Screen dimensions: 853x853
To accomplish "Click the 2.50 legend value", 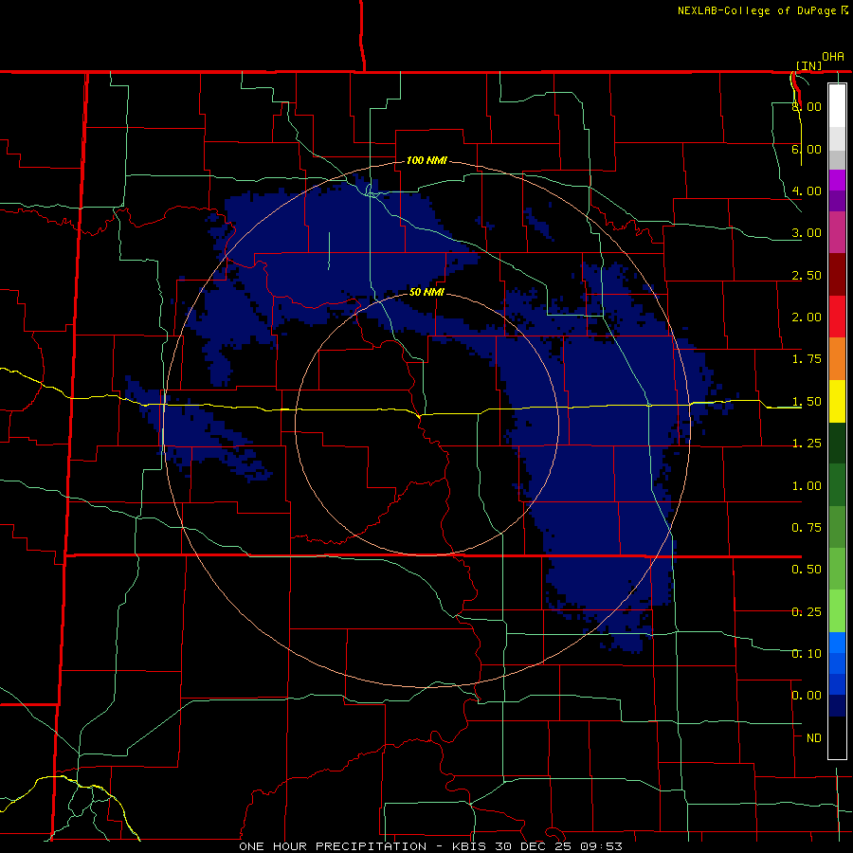I will point(807,275).
